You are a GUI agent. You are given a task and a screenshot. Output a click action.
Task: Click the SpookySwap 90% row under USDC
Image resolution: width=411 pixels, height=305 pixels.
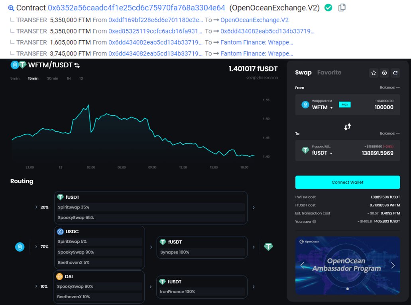(x=99, y=252)
